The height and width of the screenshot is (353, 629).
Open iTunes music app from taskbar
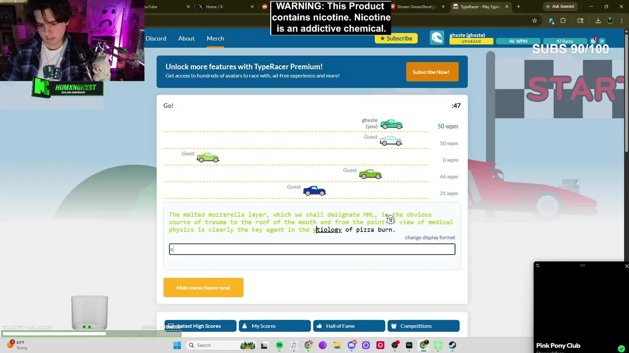click(293, 345)
